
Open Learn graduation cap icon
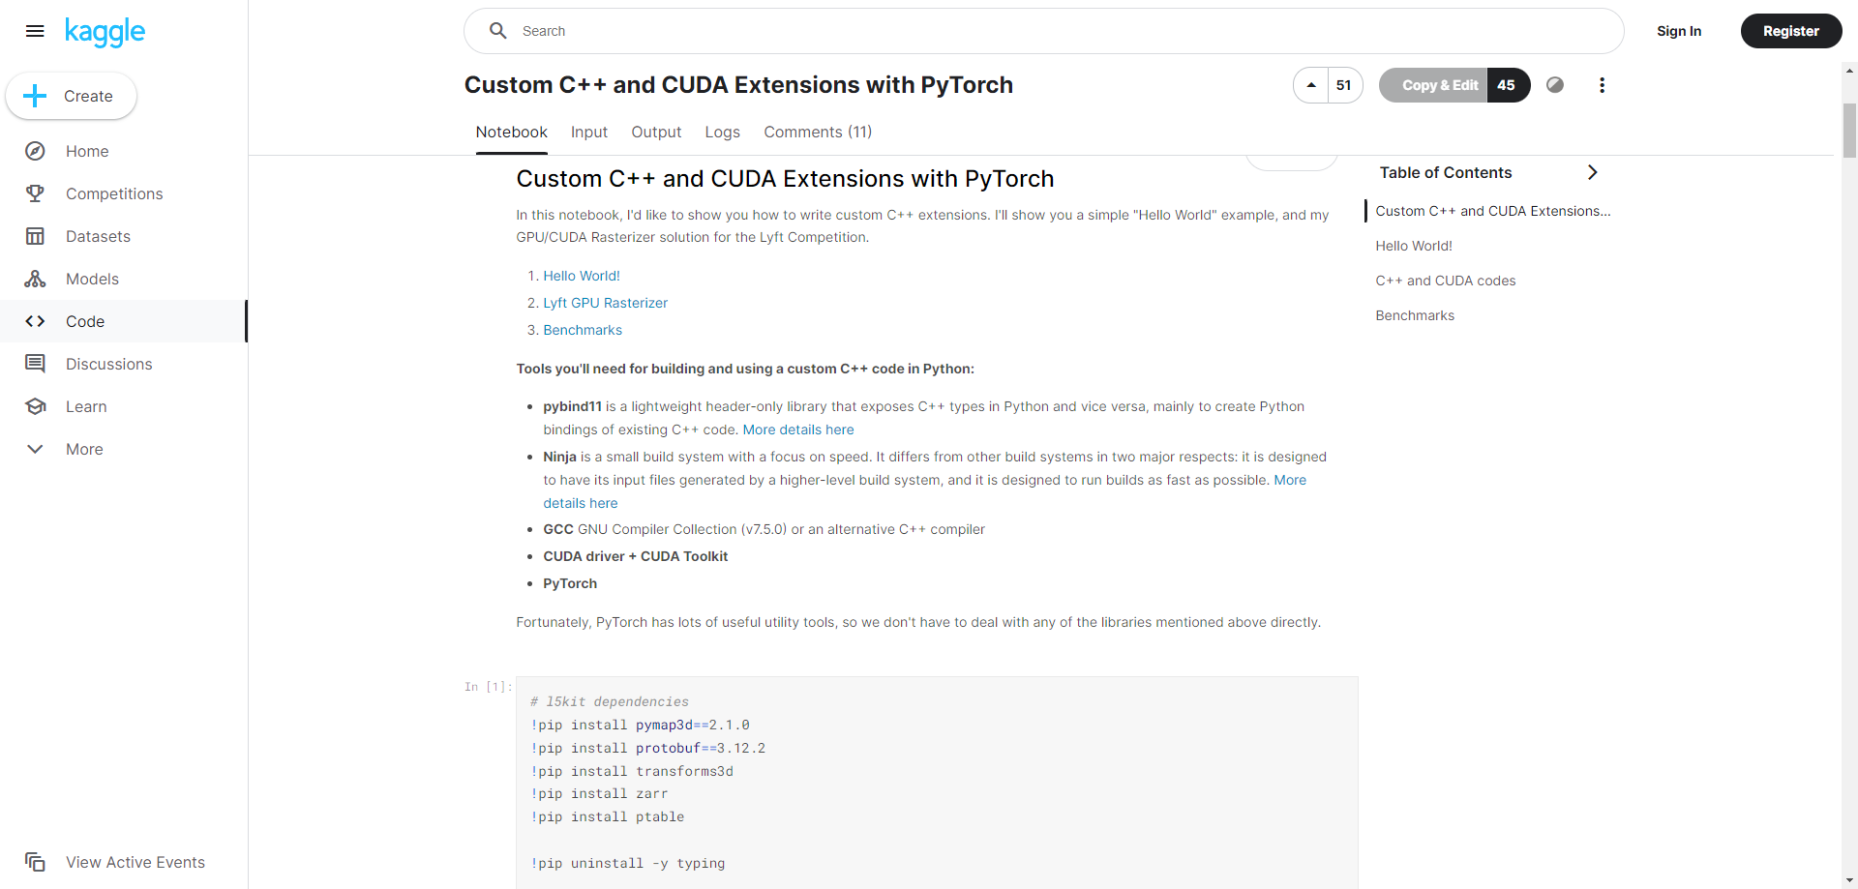pos(35,406)
